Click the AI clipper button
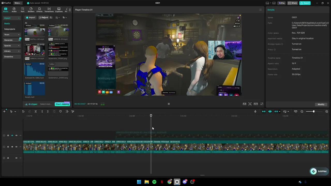Viewport: 331px width, 186px height. pos(31,104)
